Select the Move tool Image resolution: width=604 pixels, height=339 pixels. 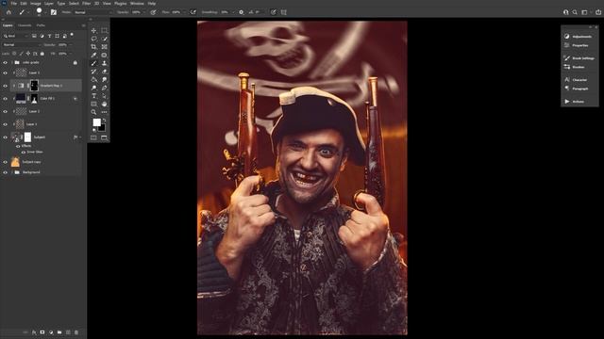point(93,30)
